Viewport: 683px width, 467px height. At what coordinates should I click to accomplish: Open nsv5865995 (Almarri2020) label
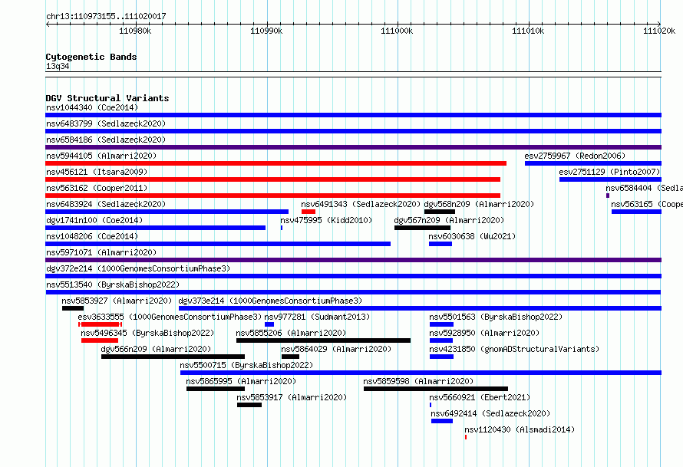coord(241,381)
